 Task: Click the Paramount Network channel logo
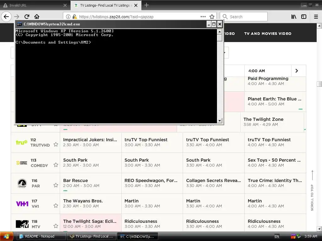pyautogui.click(x=22, y=183)
